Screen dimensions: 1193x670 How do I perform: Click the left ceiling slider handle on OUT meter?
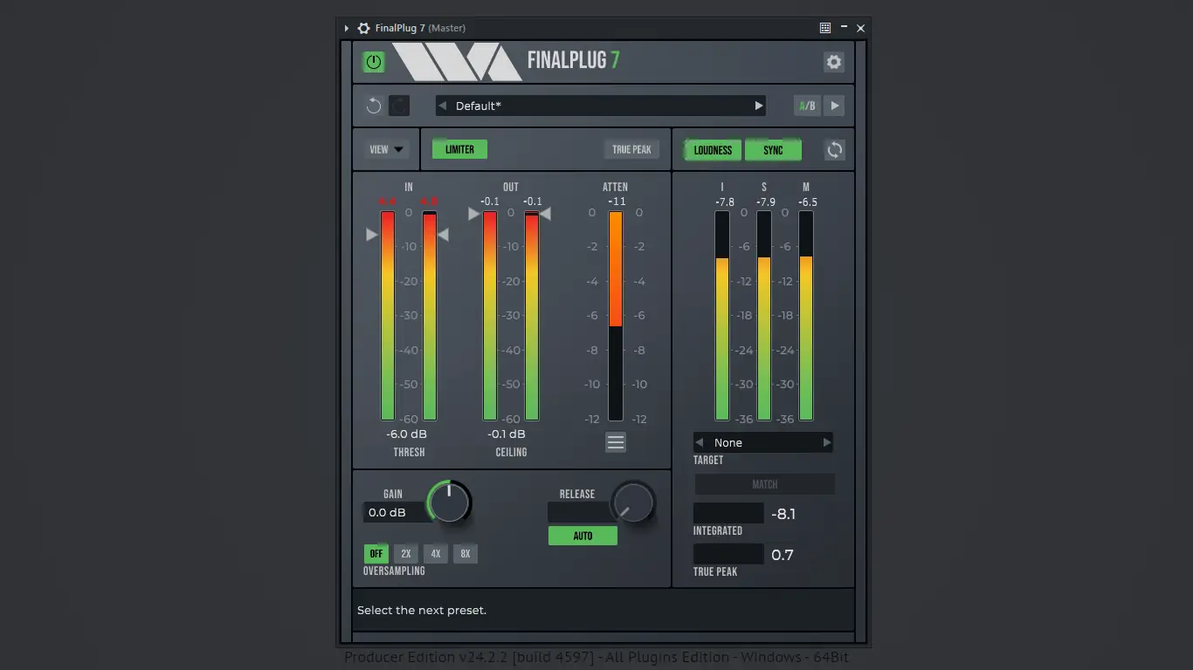474,214
